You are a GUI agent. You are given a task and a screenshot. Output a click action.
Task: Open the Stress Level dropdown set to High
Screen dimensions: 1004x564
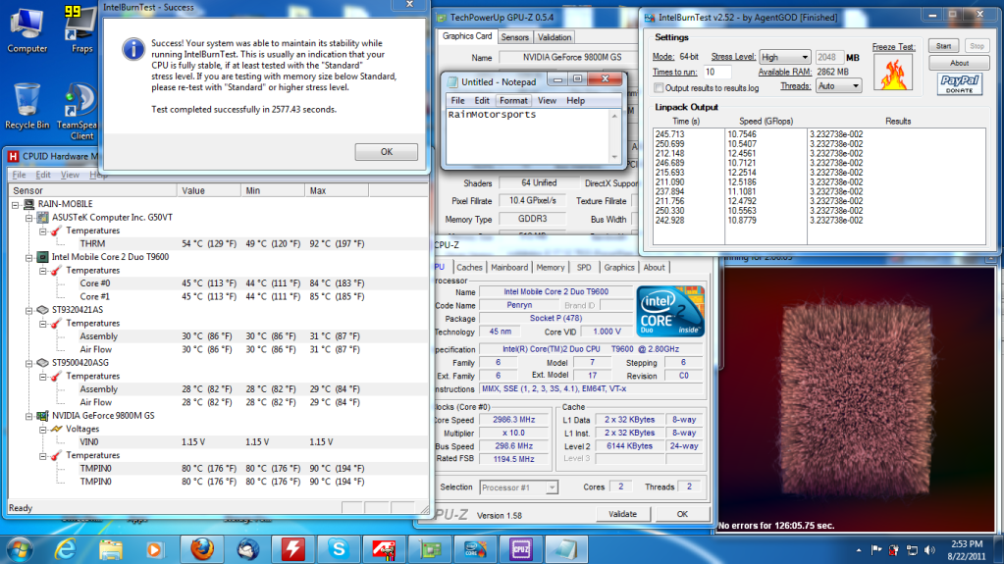(784, 57)
